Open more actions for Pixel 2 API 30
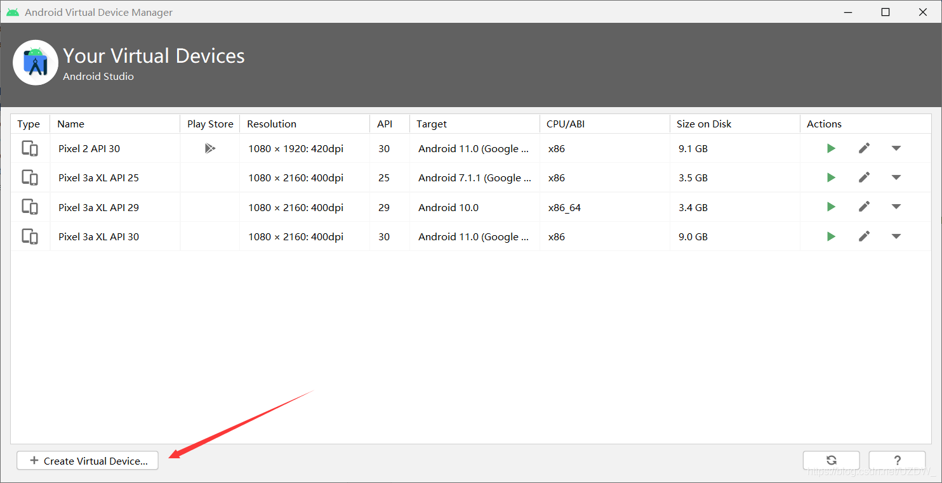The height and width of the screenshot is (483, 942). click(896, 148)
